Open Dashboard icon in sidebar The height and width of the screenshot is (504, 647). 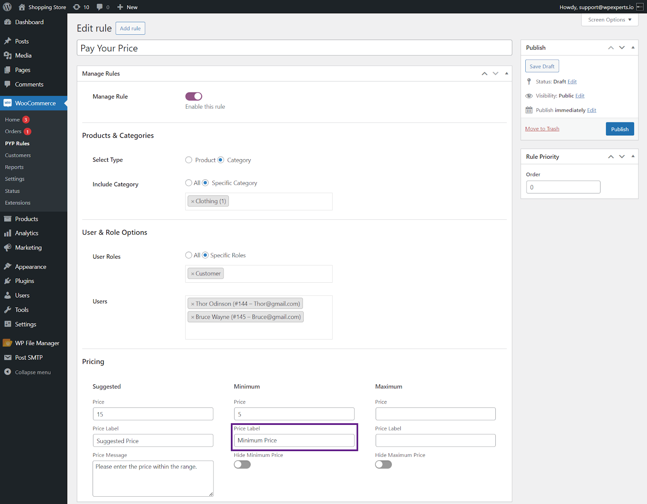point(8,22)
